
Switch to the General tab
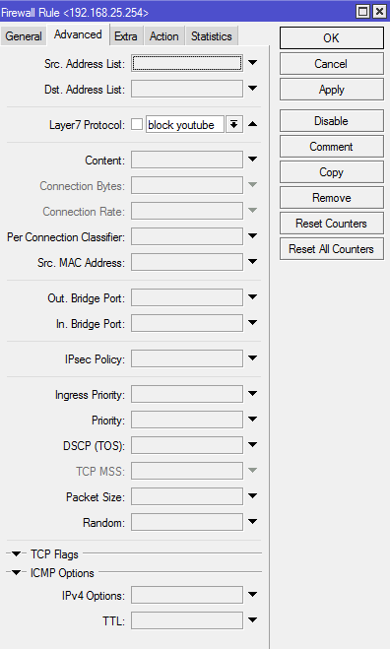coord(24,36)
